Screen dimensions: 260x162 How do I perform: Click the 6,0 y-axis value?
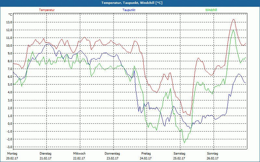10,77
